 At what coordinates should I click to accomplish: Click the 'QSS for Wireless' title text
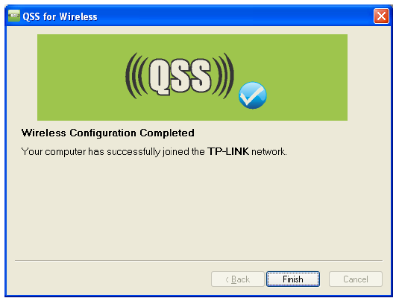click(60, 17)
